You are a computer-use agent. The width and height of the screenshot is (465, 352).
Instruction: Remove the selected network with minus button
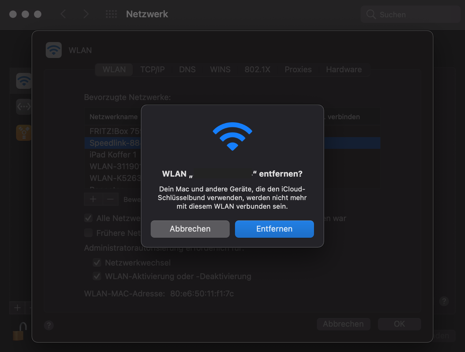click(x=110, y=199)
